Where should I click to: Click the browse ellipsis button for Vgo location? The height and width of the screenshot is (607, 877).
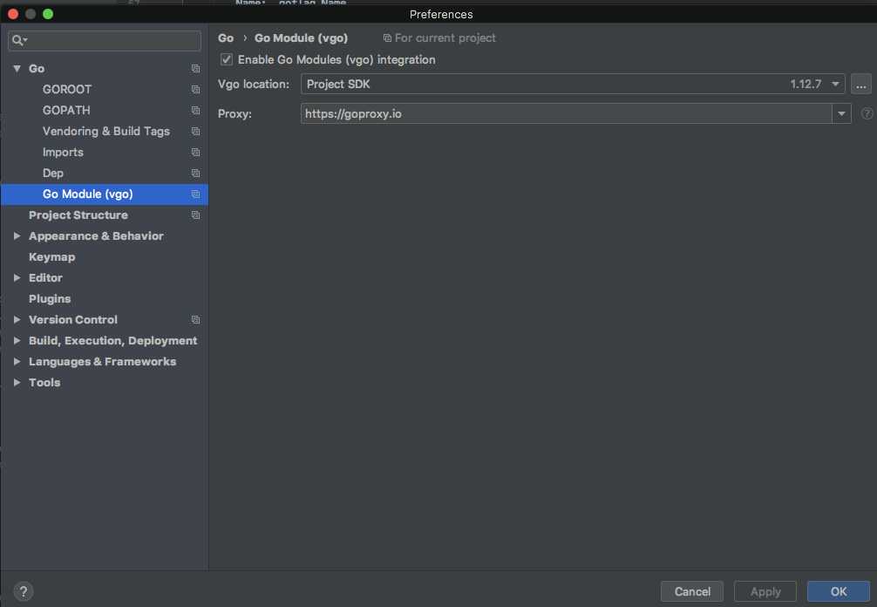[860, 84]
